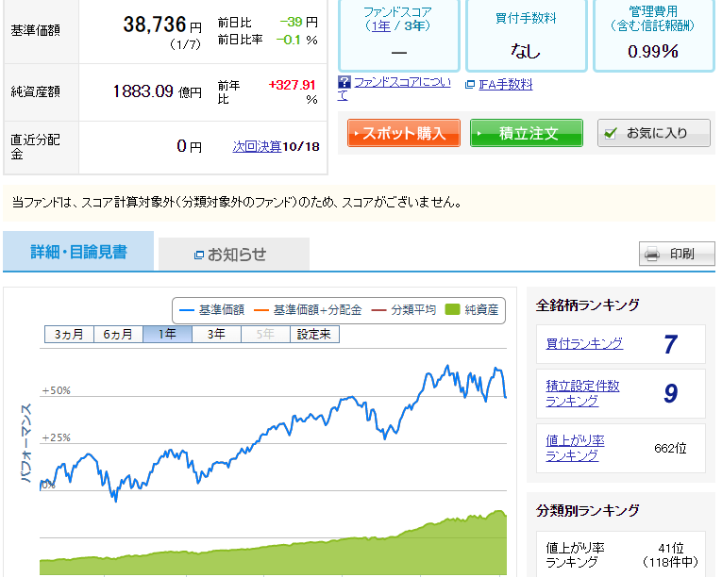Click the new-window icon on お知らせ tab
This screenshot has height=577, width=722.
pyautogui.click(x=199, y=255)
